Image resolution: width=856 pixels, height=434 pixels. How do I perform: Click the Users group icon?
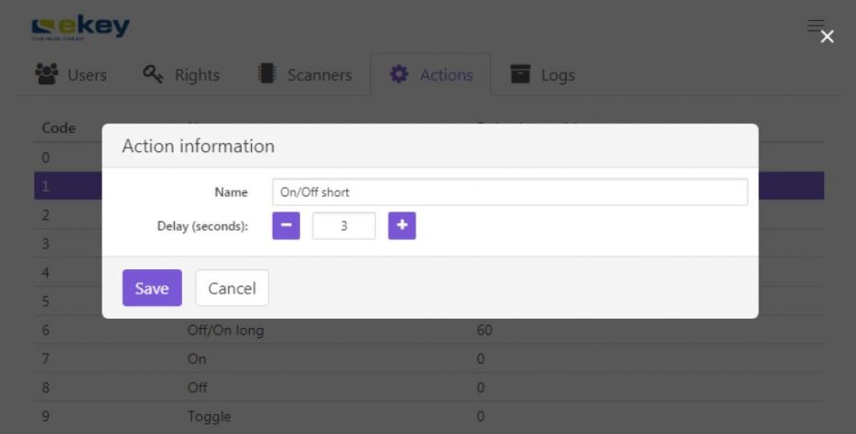(x=47, y=73)
